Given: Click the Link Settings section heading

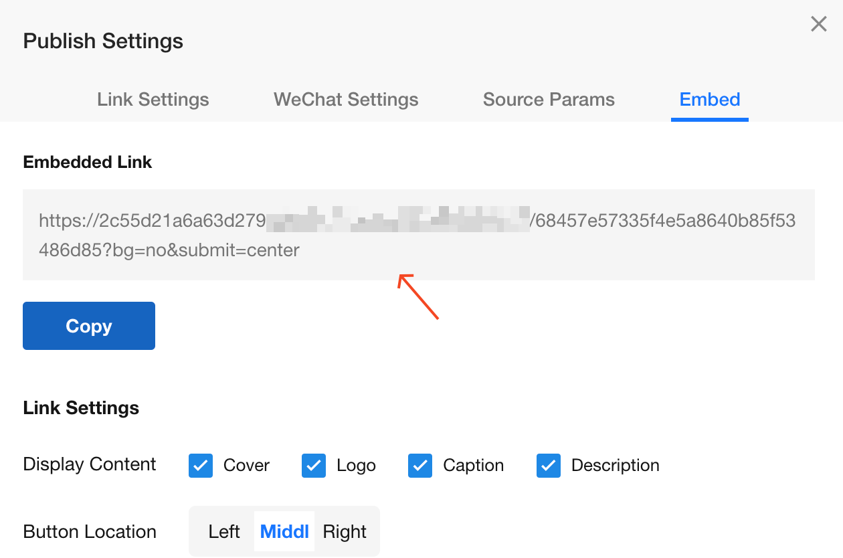Looking at the screenshot, I should pyautogui.click(x=81, y=408).
